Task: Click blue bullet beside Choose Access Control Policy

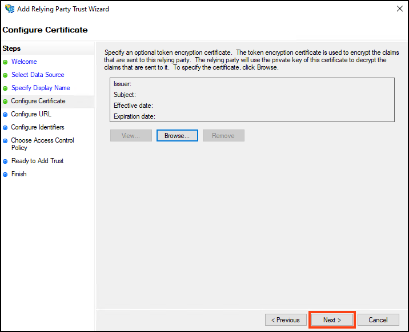Action: click(5, 141)
